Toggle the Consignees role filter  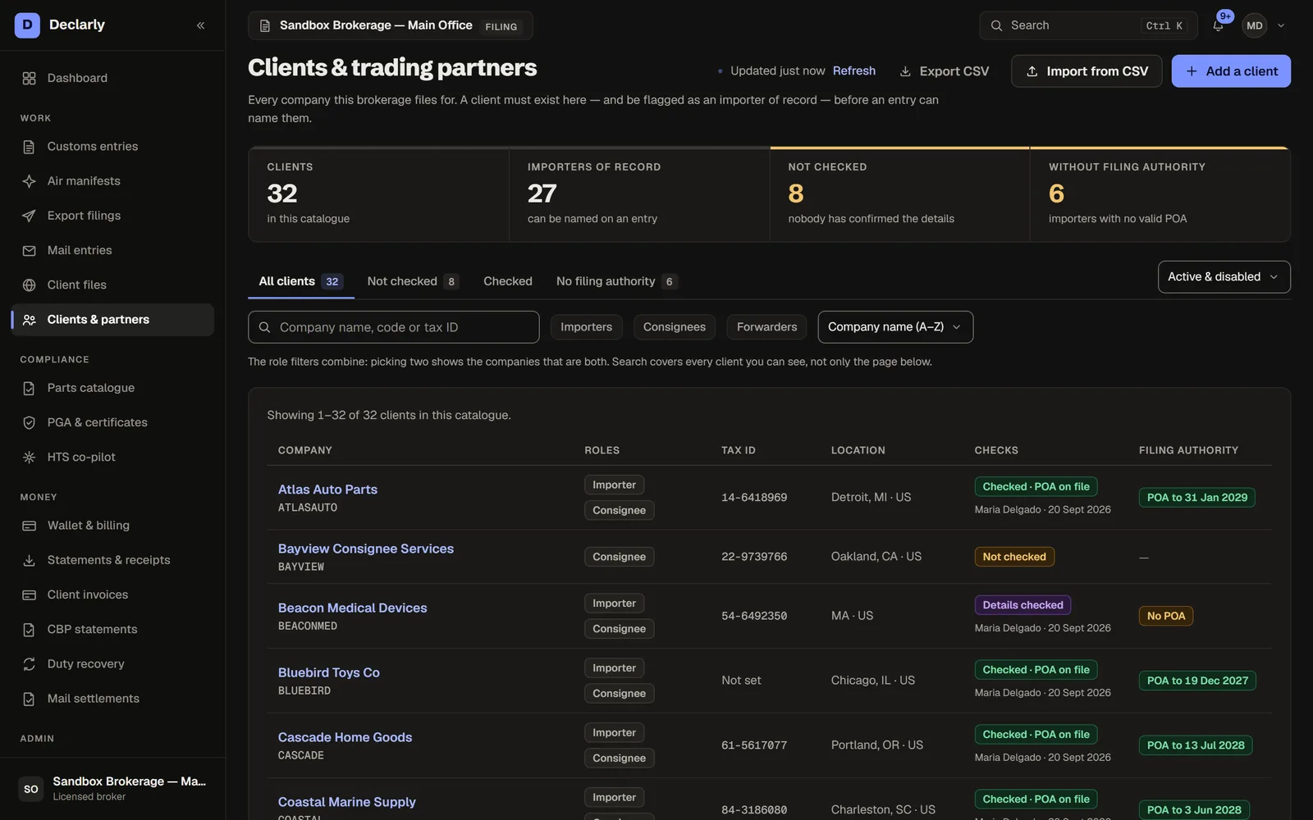point(675,327)
